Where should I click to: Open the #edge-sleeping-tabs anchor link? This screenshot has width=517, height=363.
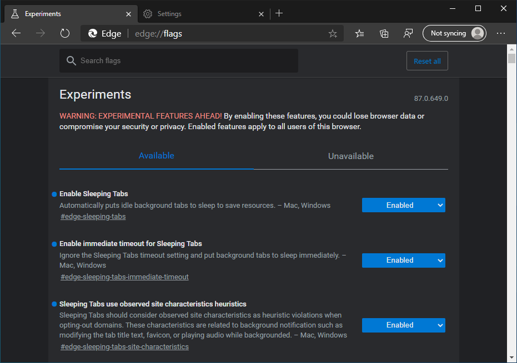point(93,217)
